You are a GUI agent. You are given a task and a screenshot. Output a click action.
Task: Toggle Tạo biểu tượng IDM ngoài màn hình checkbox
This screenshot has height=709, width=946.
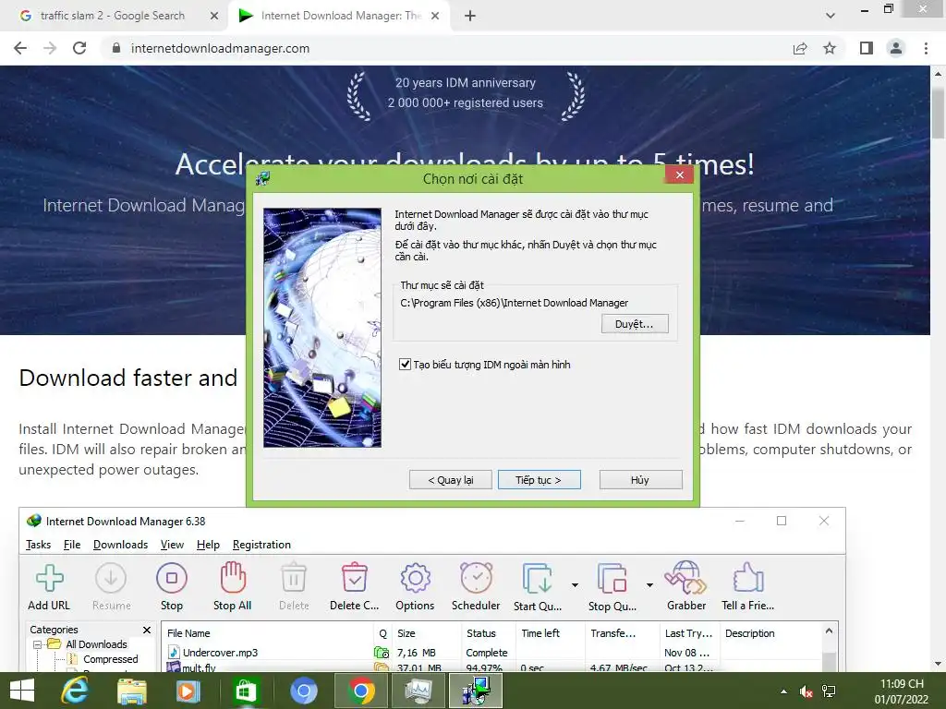(405, 364)
